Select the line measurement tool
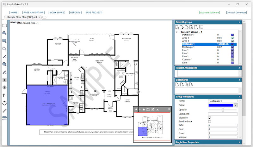The height and width of the screenshot is (147, 253). click(x=4, y=57)
